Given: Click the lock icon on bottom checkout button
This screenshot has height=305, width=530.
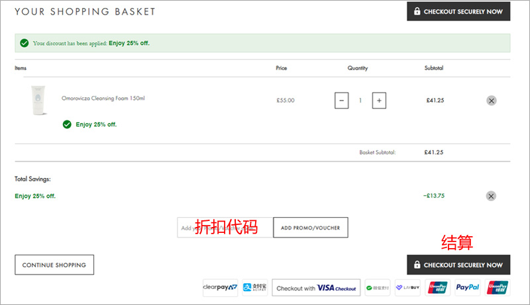Looking at the screenshot, I should tap(417, 265).
